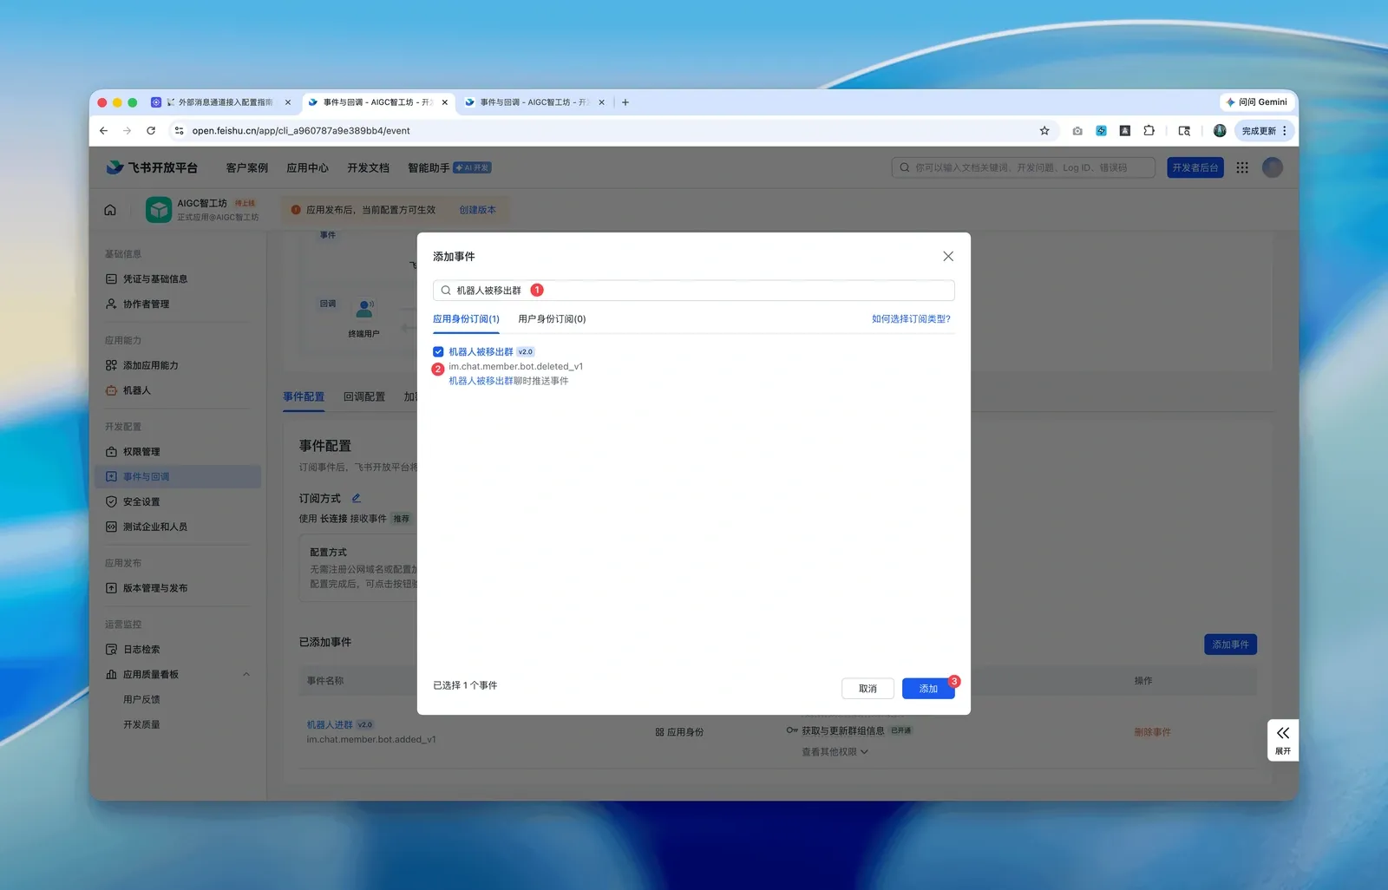
Task: Open the 如何选择订阅类型? link
Action: pos(911,319)
